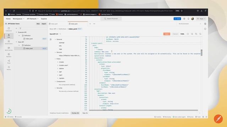The width and height of the screenshot is (227, 127).
Task: Open Console in the status bar
Action: pos(18,117)
